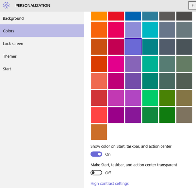
Task: Select the Colors sidebar item
Action: click(x=42, y=31)
